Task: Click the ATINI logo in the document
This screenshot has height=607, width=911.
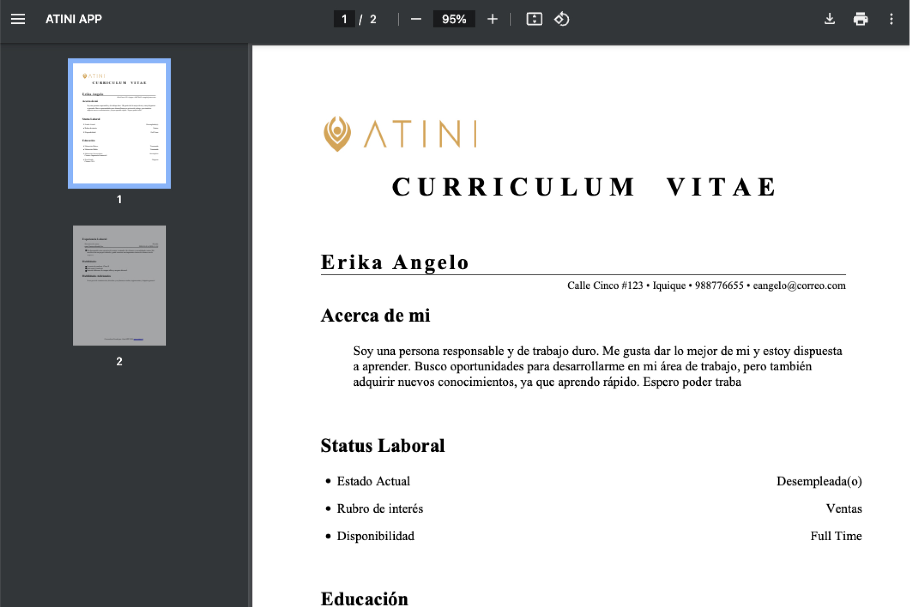Action: point(400,134)
